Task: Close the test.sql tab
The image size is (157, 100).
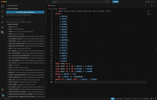Action: coord(58,5)
